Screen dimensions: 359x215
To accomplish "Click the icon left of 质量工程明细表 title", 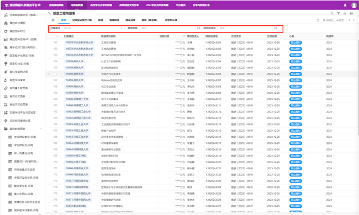I will click(49, 13).
